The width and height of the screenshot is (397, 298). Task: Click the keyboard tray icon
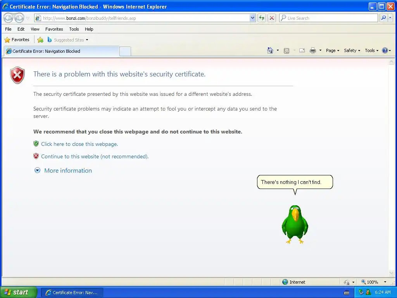[347, 293]
